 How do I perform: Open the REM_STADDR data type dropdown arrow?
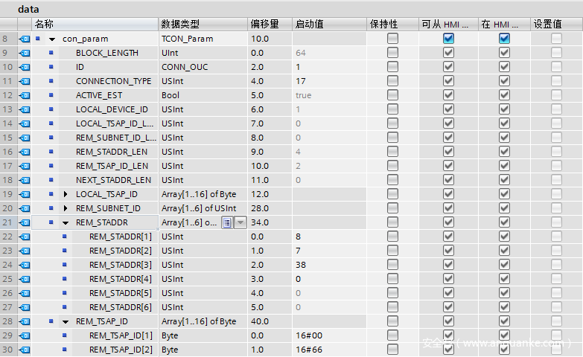click(x=240, y=222)
